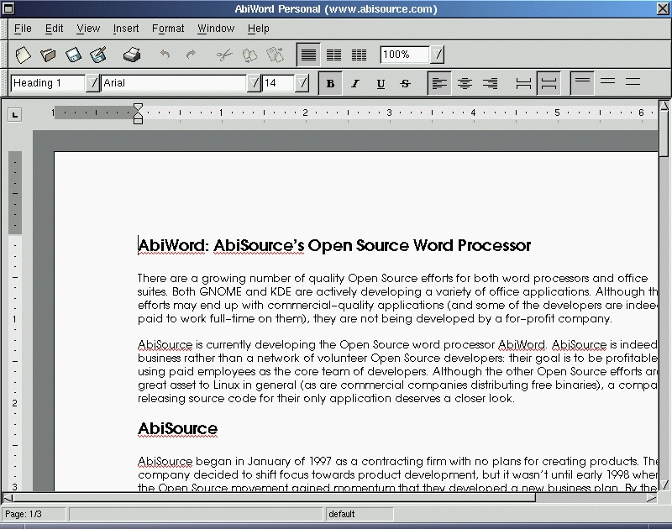The image size is (672, 529).
Task: Copy the selected text
Action: coord(249,54)
